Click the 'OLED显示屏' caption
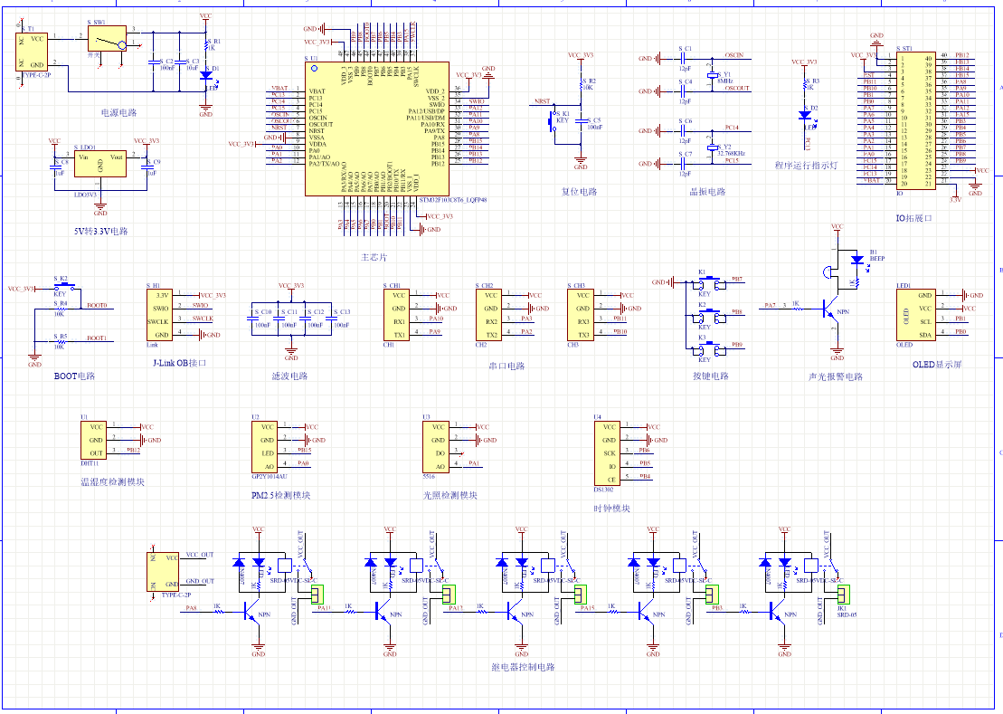Screen dimensions: 1003x714 937,365
